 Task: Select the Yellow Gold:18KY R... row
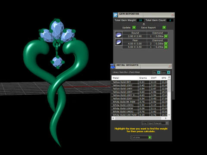point(140,95)
